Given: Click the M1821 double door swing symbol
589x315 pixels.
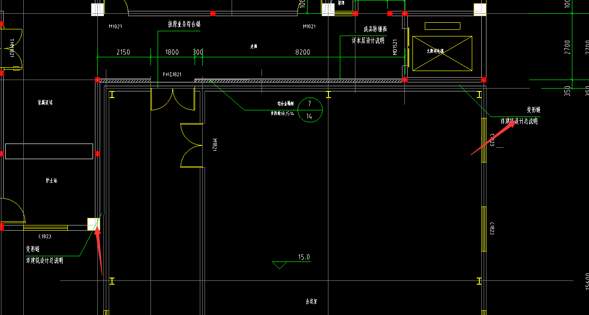Looking at the screenshot, I should point(192,145).
